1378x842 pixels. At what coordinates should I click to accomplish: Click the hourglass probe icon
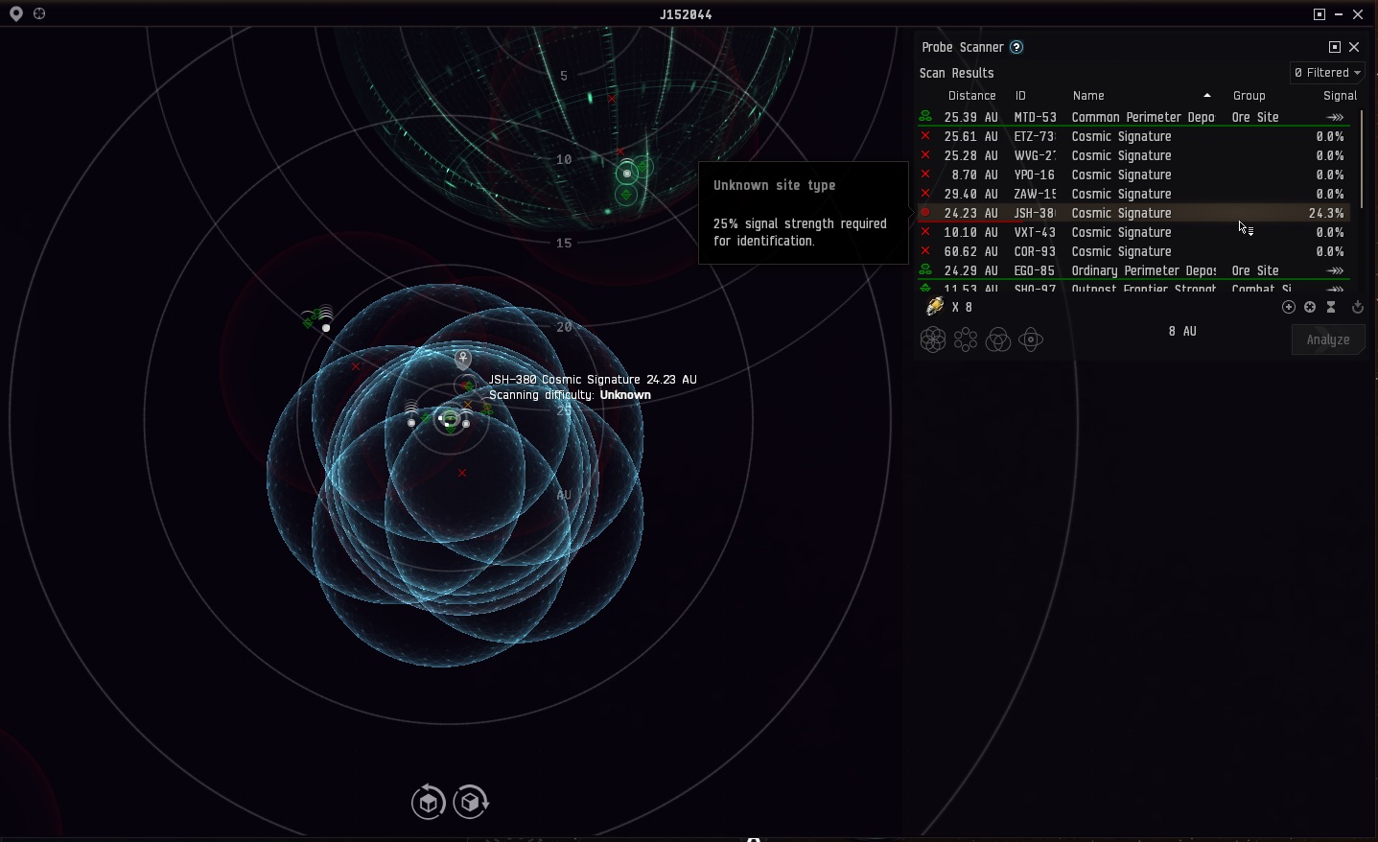click(x=1331, y=307)
